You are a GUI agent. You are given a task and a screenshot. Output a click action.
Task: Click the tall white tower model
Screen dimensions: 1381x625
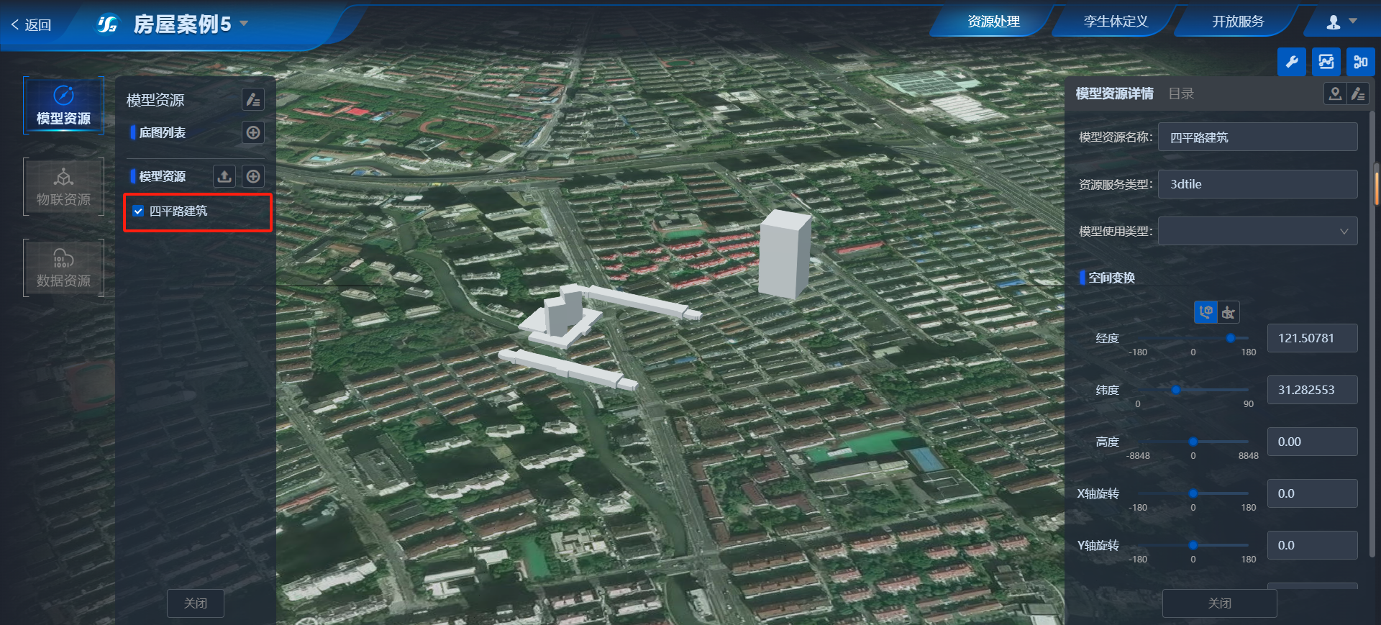click(785, 253)
